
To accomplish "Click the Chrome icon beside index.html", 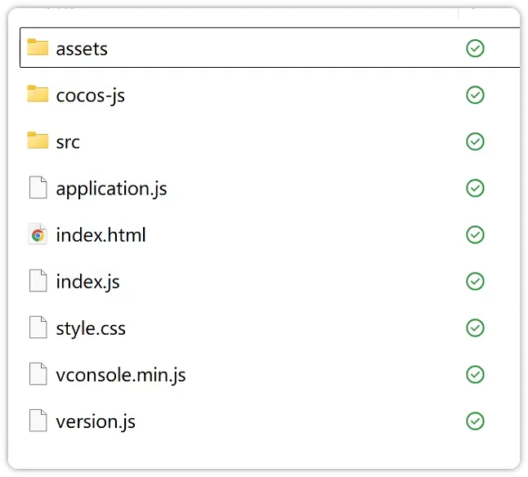I will point(38,235).
